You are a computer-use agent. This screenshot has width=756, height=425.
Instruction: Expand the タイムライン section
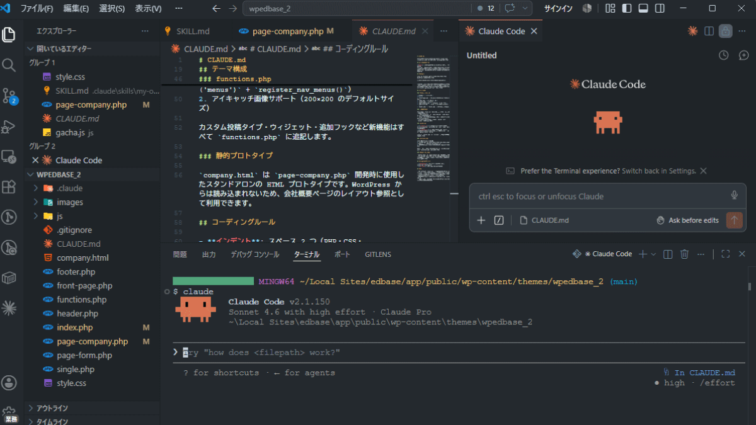(92, 421)
